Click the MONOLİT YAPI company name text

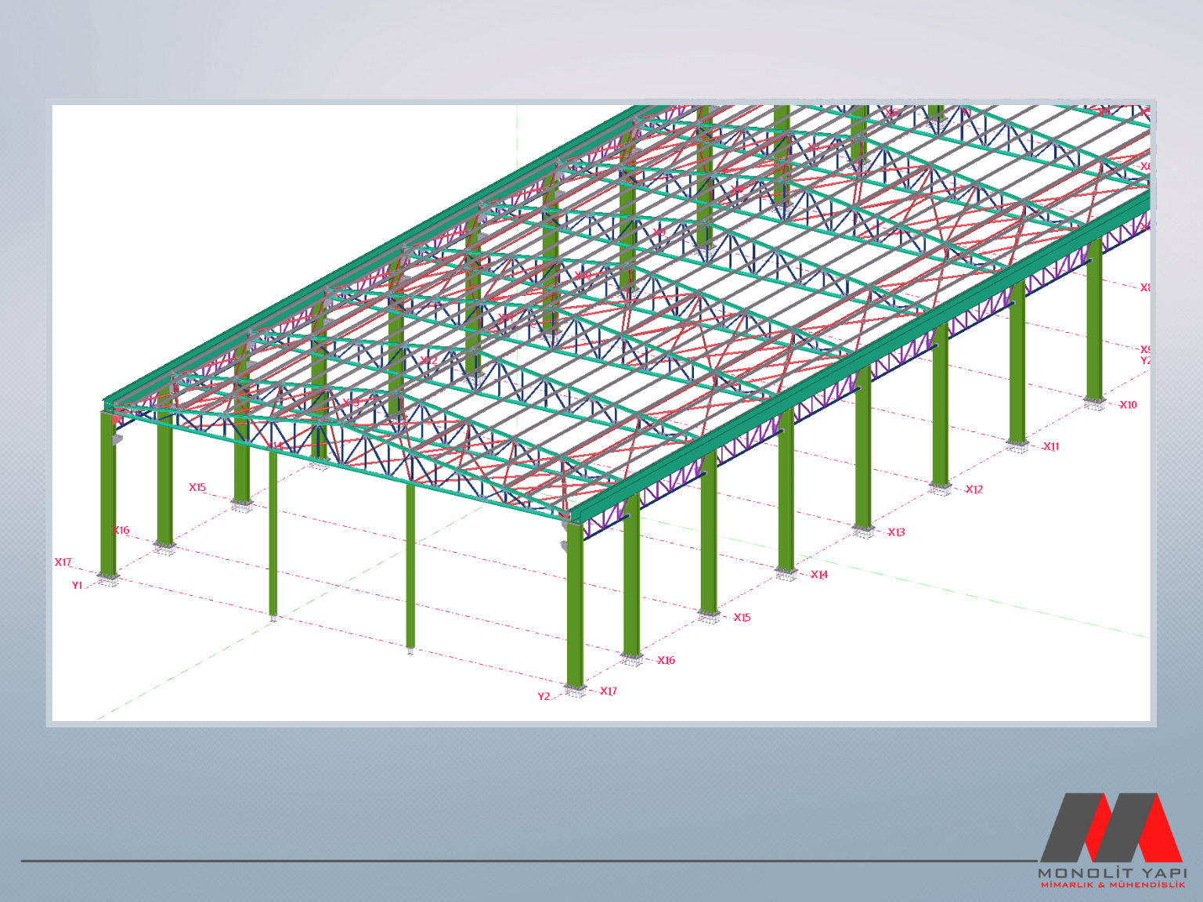[1112, 872]
